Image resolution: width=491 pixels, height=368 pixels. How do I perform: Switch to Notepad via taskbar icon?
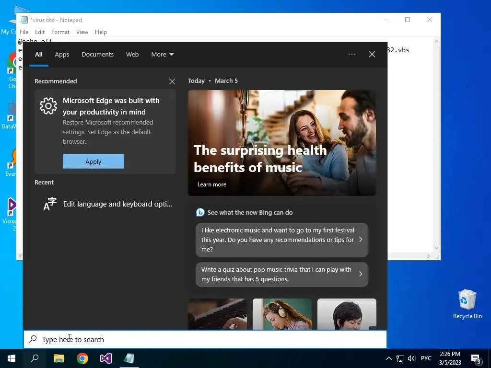(x=129, y=358)
